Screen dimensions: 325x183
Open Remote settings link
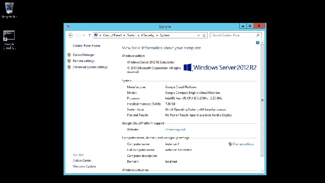(84, 61)
